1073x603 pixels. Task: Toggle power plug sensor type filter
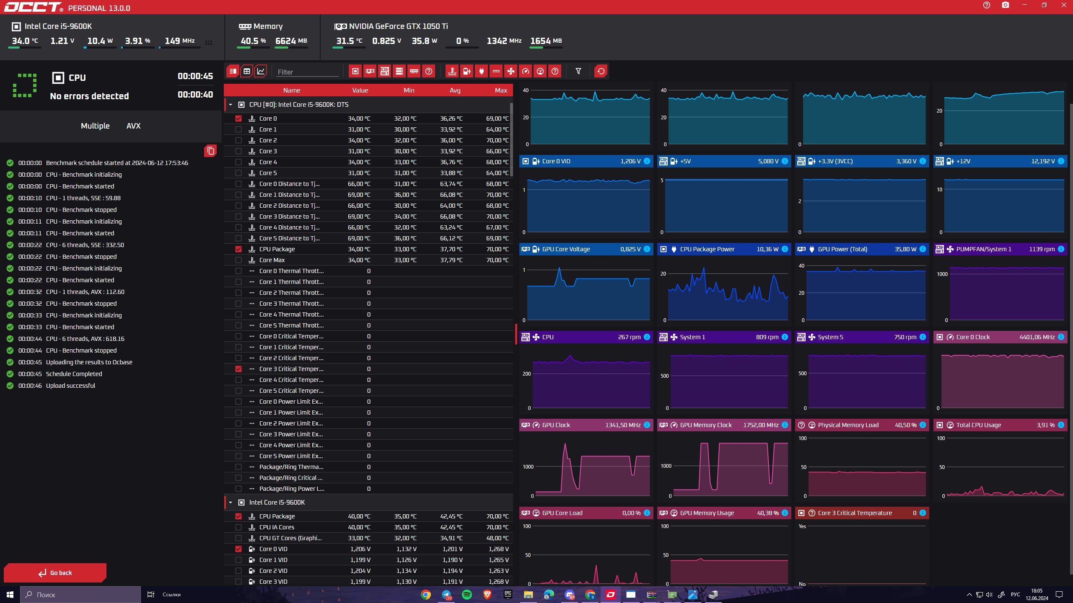click(481, 71)
